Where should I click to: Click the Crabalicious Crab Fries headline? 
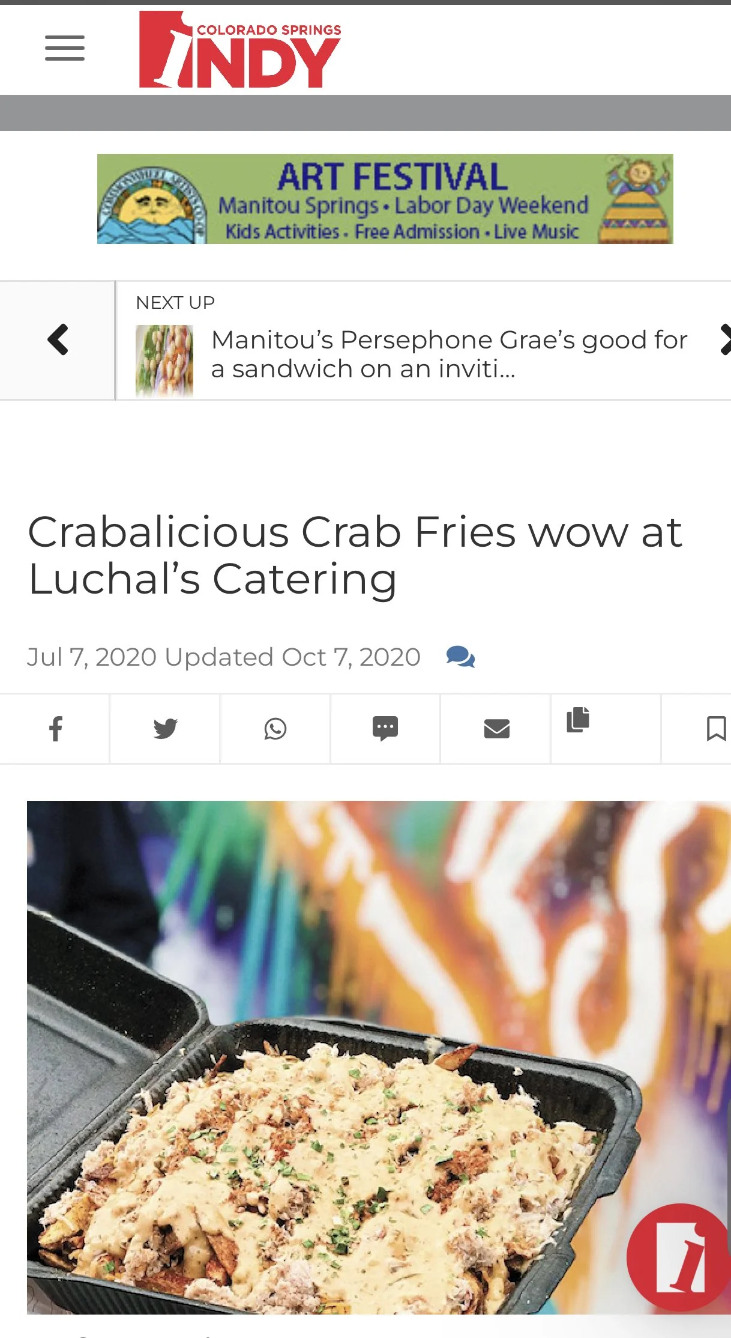pos(355,556)
